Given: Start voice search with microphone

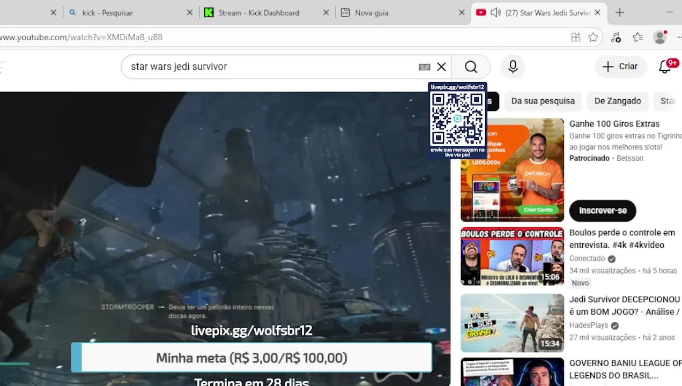Looking at the screenshot, I should [513, 66].
